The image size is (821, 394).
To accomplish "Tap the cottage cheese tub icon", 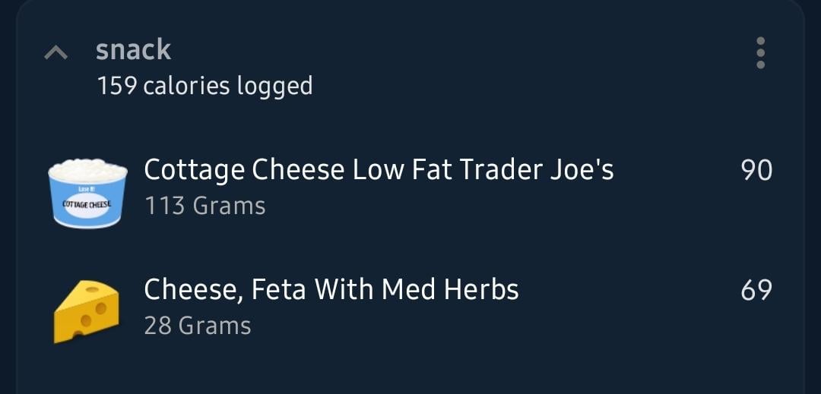I will (x=88, y=194).
